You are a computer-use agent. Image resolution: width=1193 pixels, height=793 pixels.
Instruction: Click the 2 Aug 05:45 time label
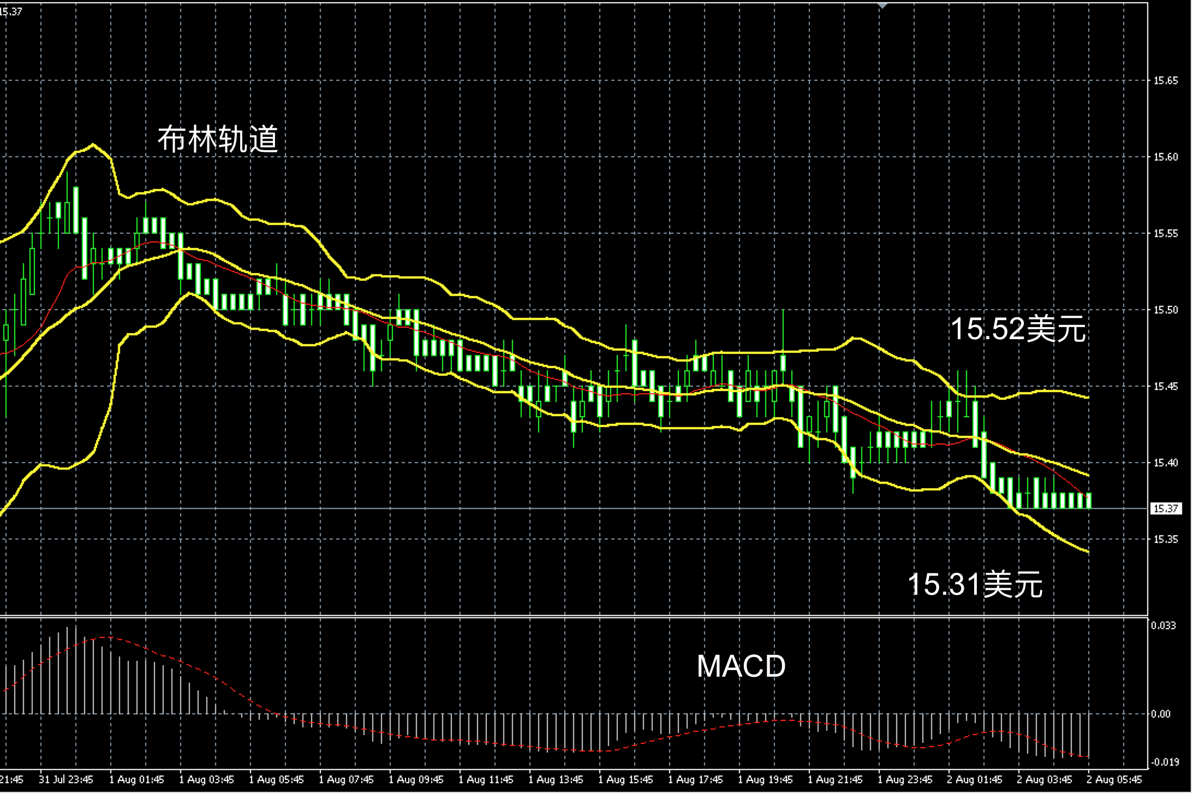[x=1114, y=779]
